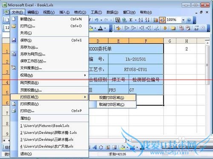Click the Font Color 'A' button in formatting toolbar
Screen dimensions: 213x159
pos(101,28)
